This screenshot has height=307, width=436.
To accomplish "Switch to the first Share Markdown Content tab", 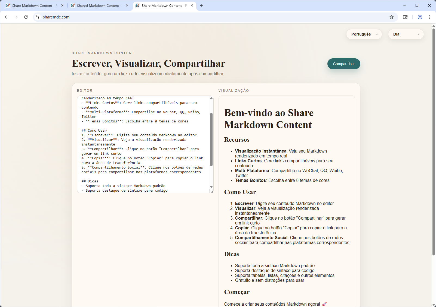I will click(33, 5).
